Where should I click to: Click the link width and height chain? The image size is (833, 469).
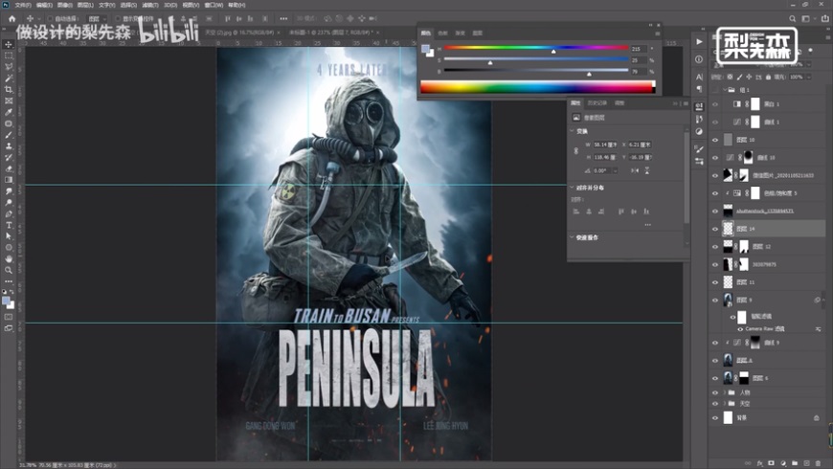click(575, 151)
